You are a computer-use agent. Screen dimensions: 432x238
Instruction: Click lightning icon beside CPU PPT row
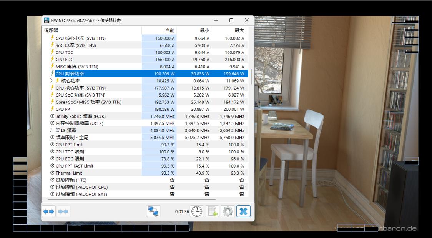(52, 109)
